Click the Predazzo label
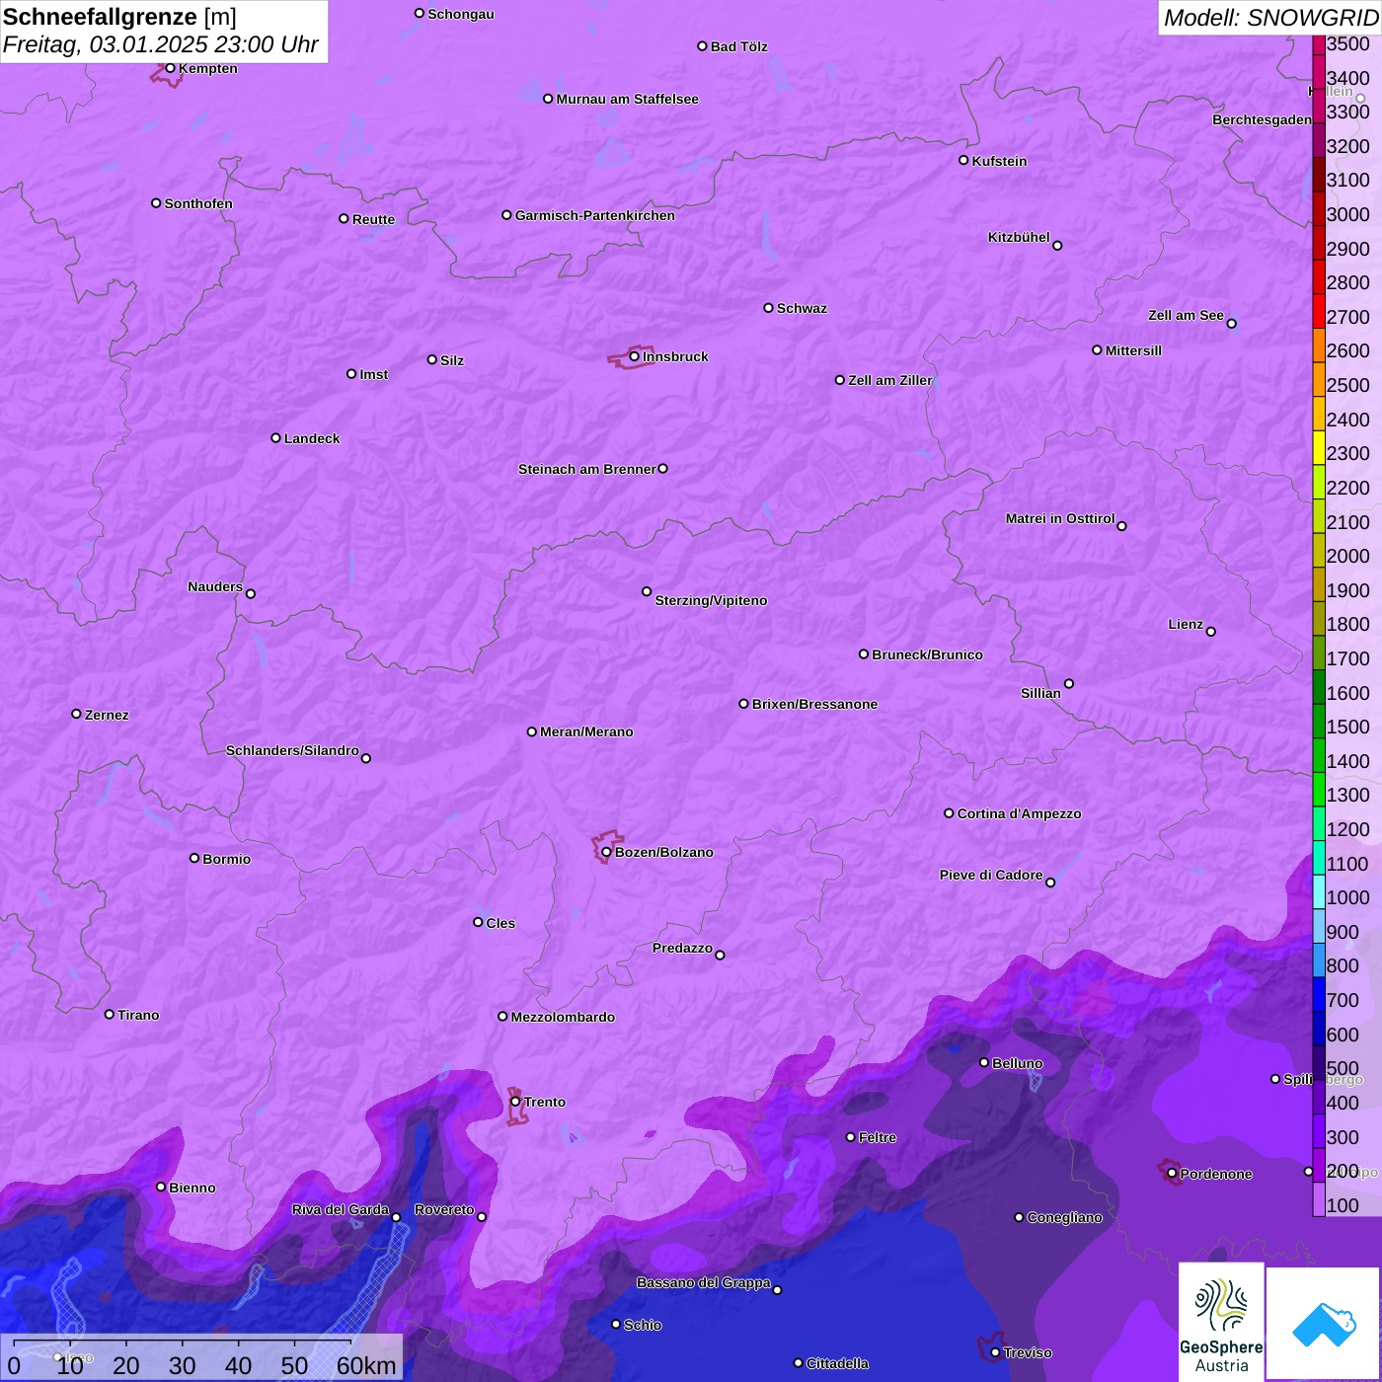The image size is (1382, 1382). tap(682, 948)
